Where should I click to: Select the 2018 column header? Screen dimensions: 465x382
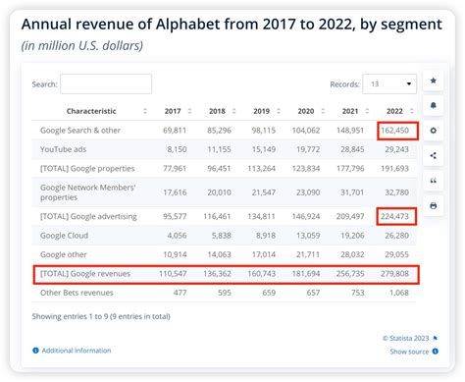pos(217,111)
